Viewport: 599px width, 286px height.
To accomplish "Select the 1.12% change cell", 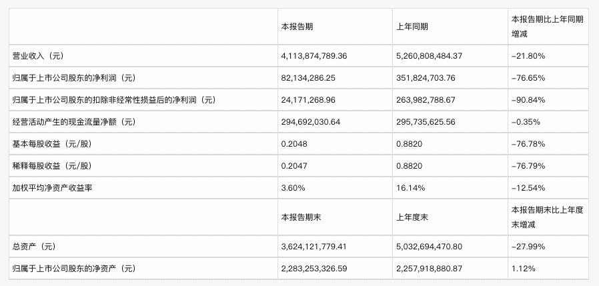I will tap(523, 268).
